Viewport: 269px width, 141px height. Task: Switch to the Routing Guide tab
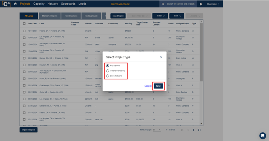click(91, 16)
